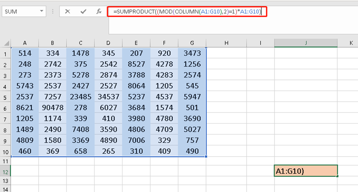Select row 5 header
The width and height of the screenshot is (358, 192).
5,97
